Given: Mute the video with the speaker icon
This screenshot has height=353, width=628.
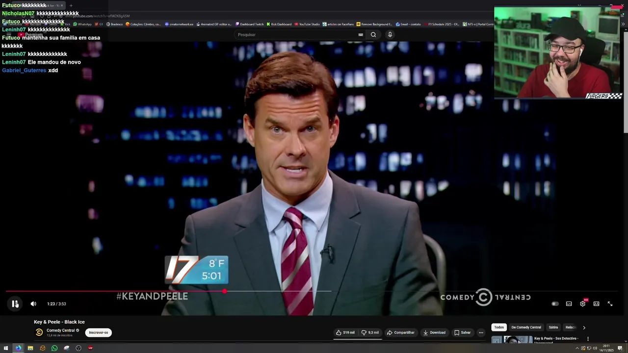Looking at the screenshot, I should [x=33, y=303].
